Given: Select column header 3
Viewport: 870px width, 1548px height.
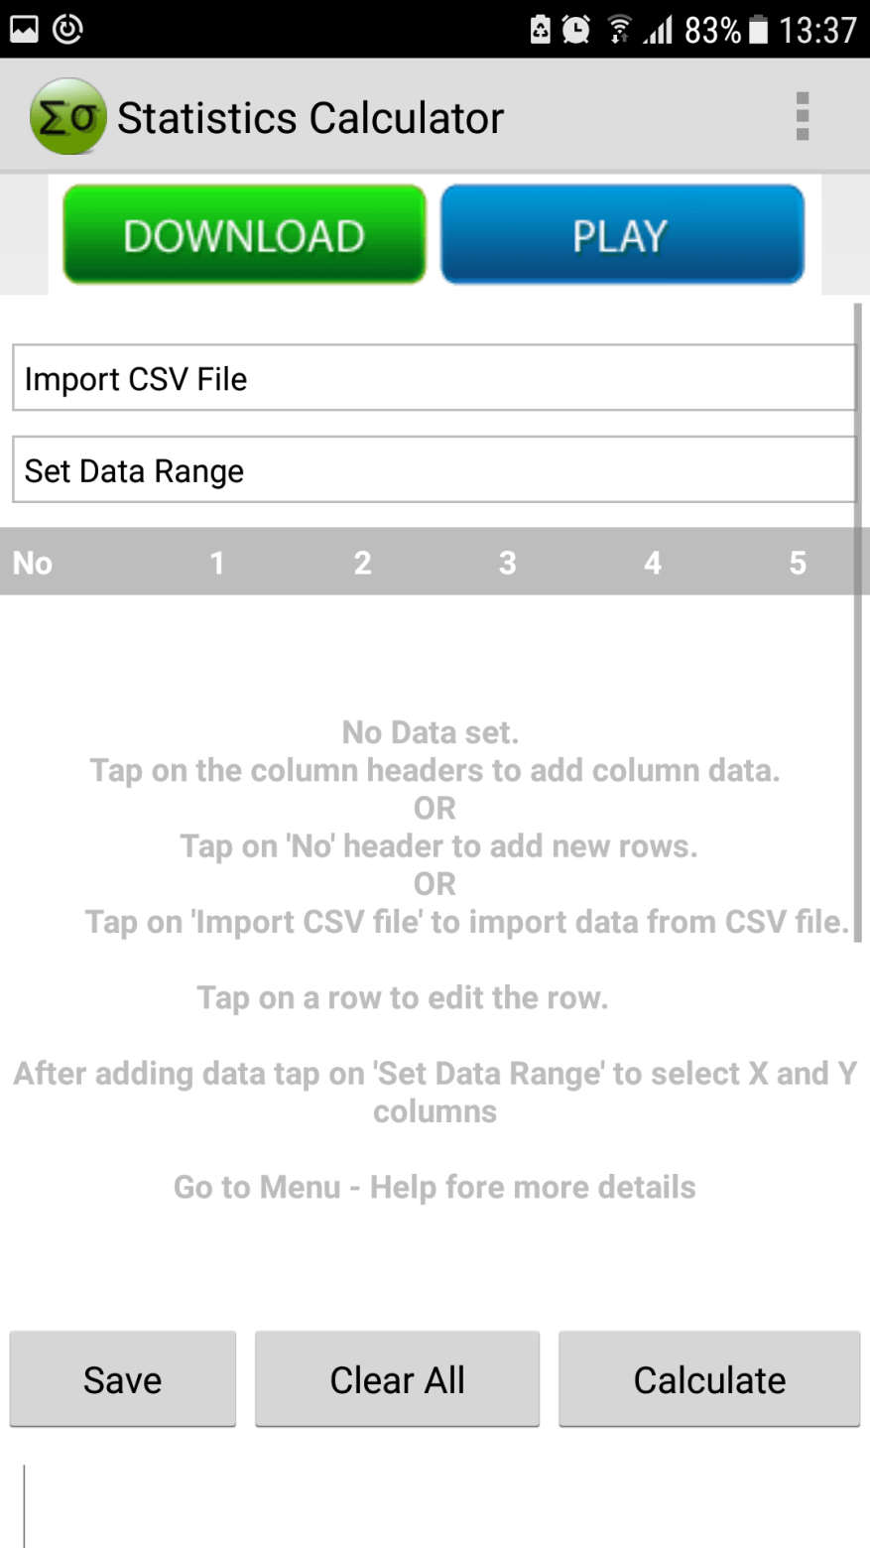Looking at the screenshot, I should tap(507, 563).
